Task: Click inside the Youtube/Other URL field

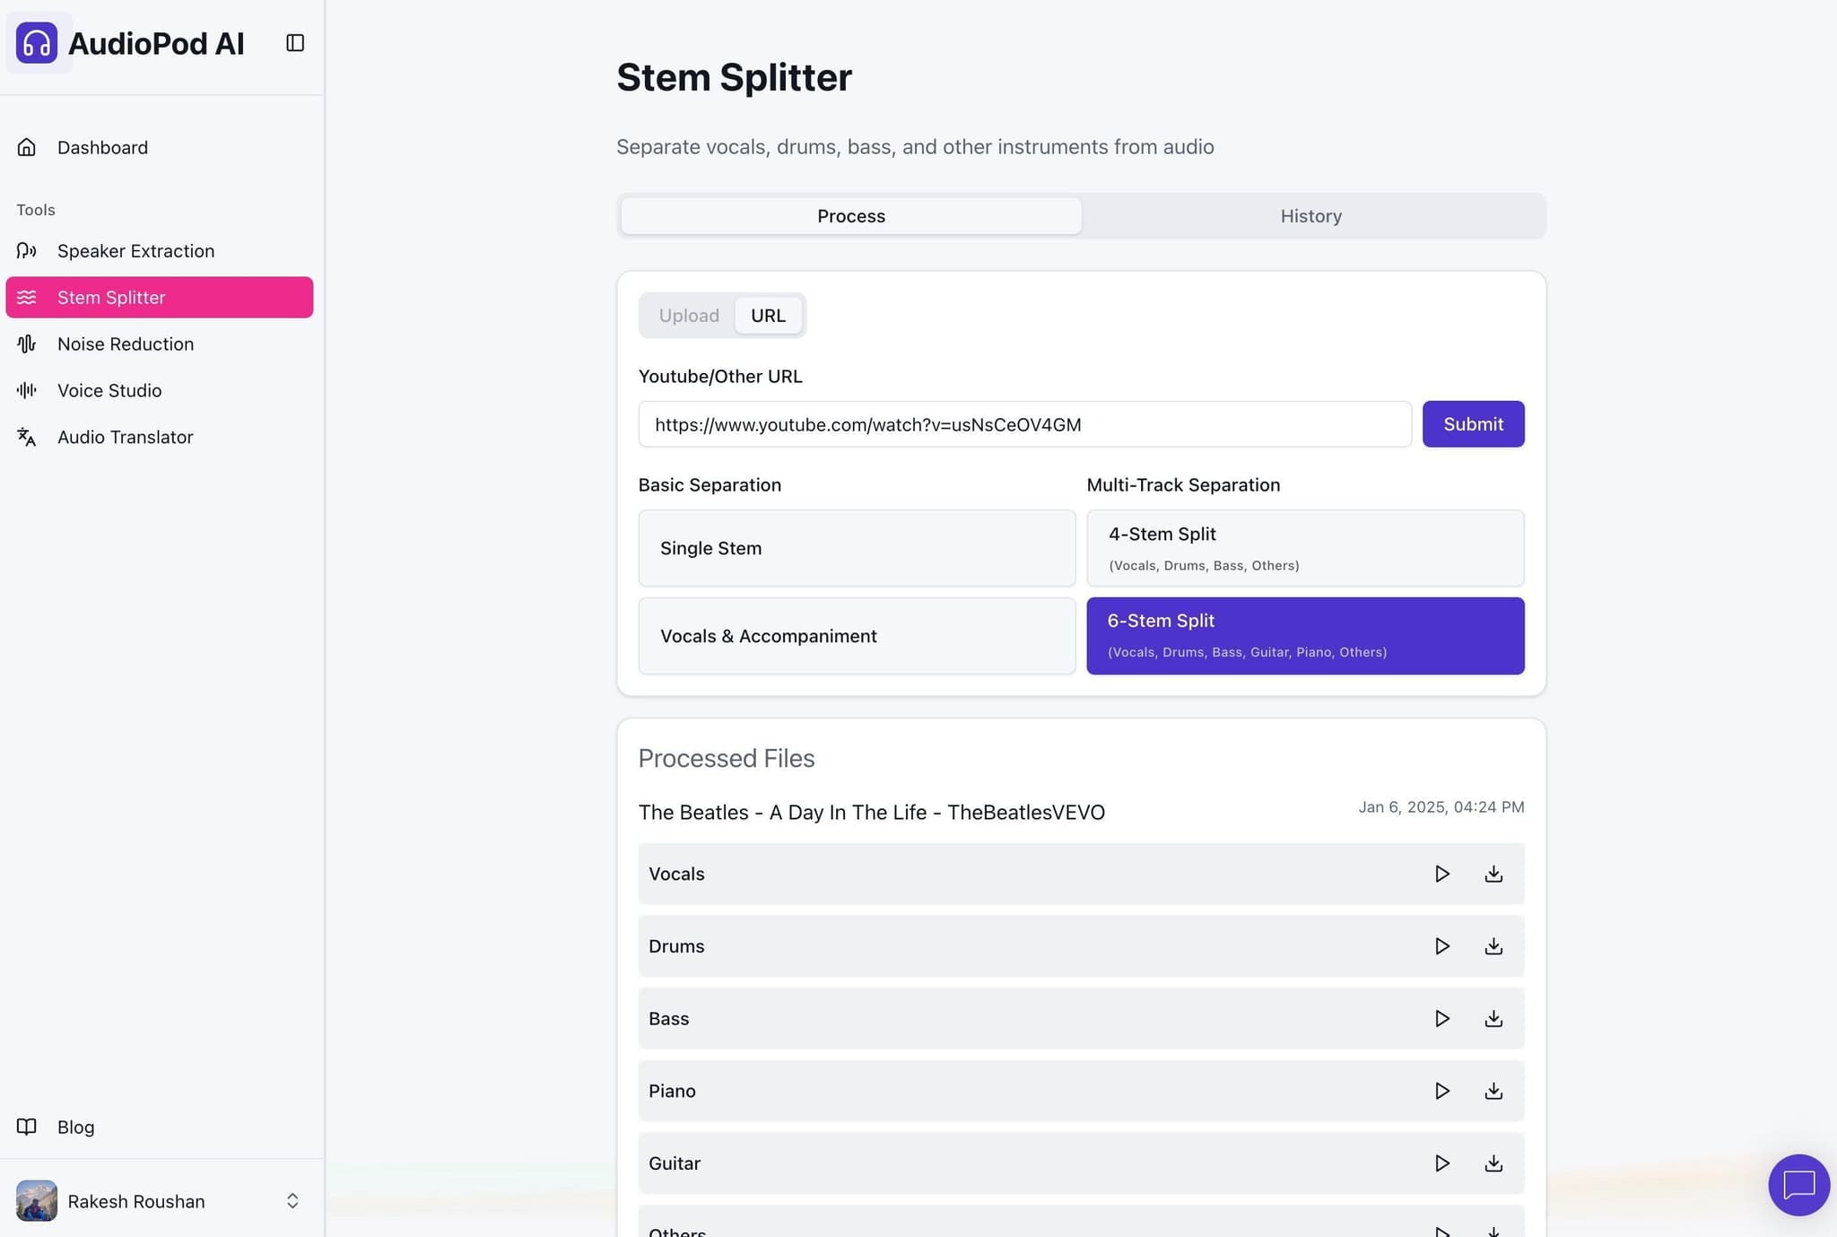Action: 1025,424
